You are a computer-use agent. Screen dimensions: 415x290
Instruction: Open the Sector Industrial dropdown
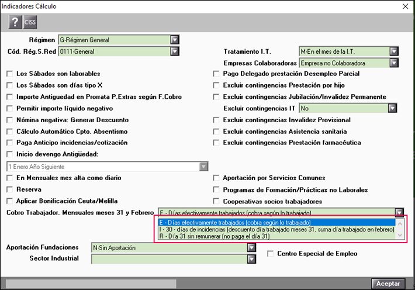coord(251,259)
